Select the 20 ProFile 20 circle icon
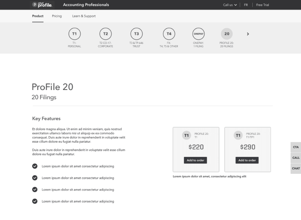Screen dimensions: 301x220 pos(227,34)
